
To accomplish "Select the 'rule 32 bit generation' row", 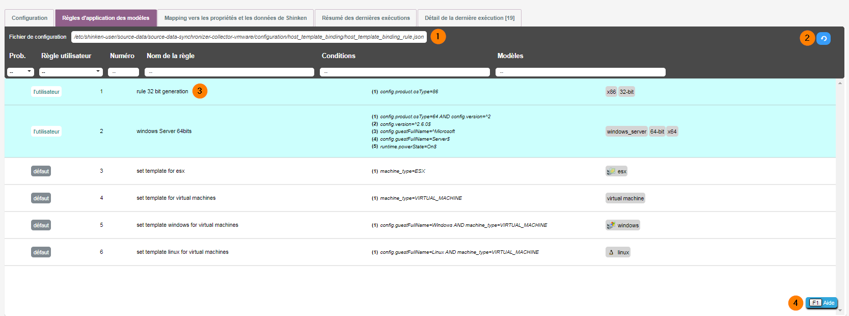I will [x=162, y=92].
